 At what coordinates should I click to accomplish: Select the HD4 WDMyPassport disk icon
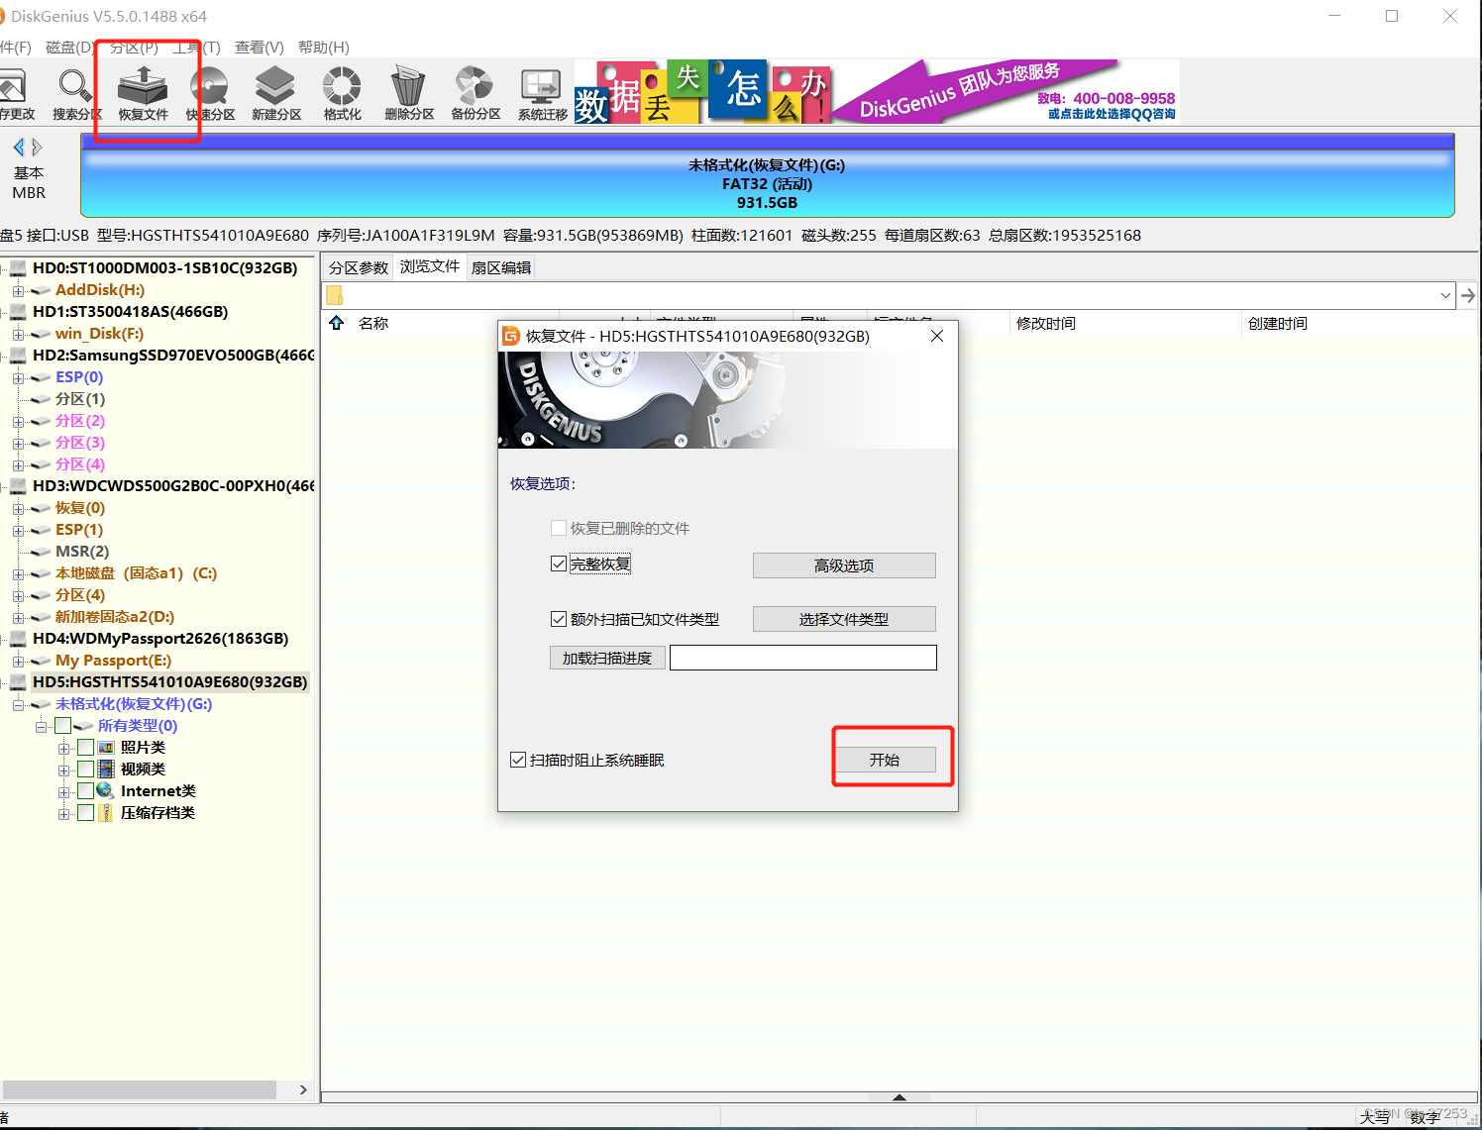coord(18,639)
